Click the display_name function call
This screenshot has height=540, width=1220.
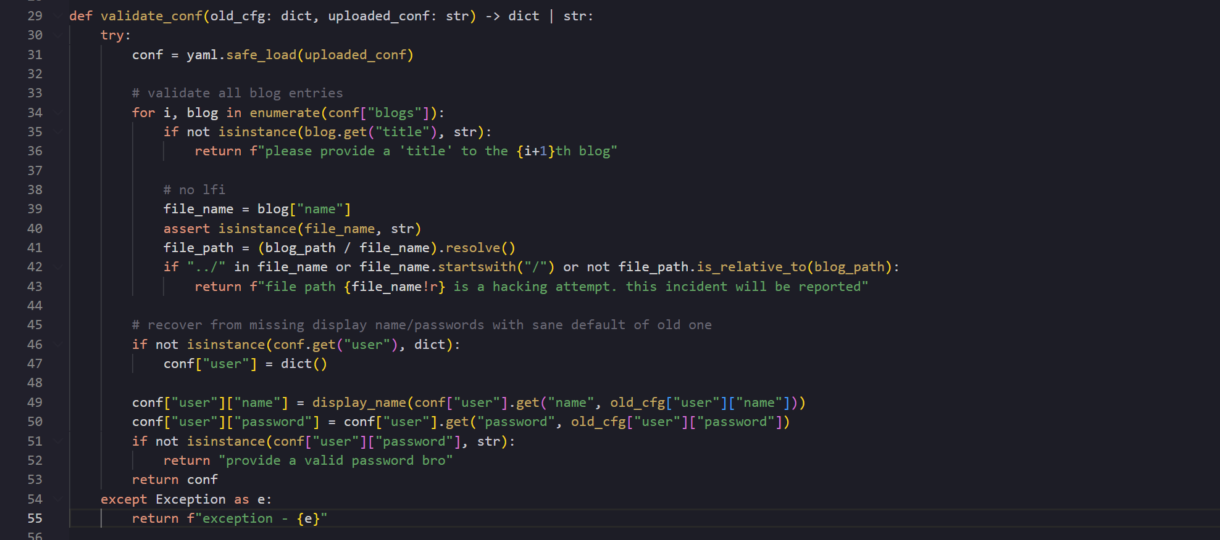359,403
